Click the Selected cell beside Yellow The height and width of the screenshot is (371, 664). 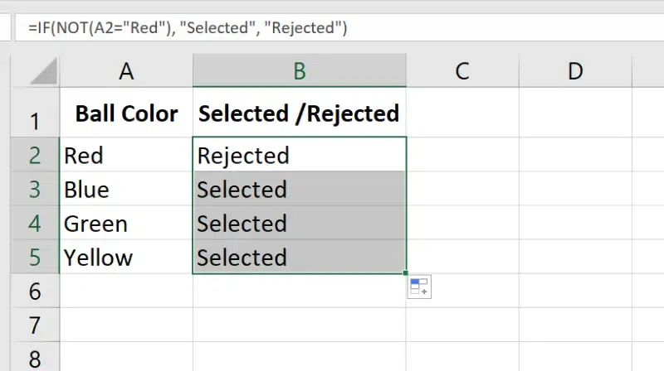click(x=299, y=258)
